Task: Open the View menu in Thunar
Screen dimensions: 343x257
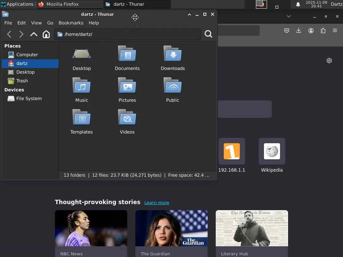Action: (36, 23)
